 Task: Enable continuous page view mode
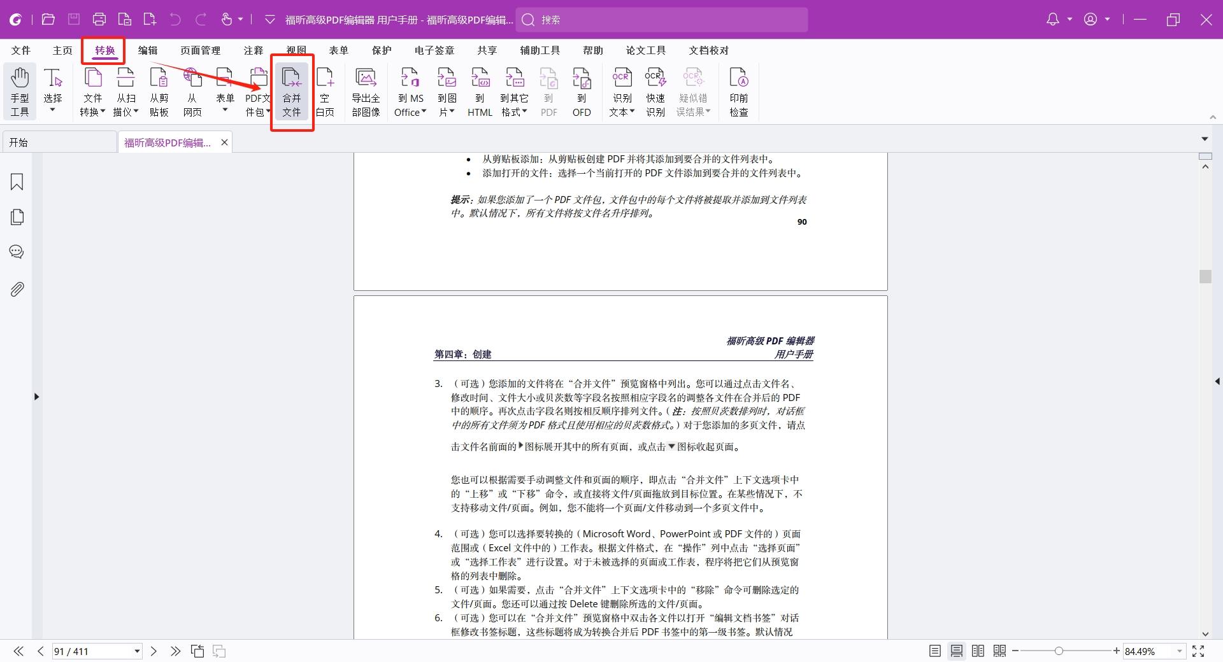click(956, 651)
